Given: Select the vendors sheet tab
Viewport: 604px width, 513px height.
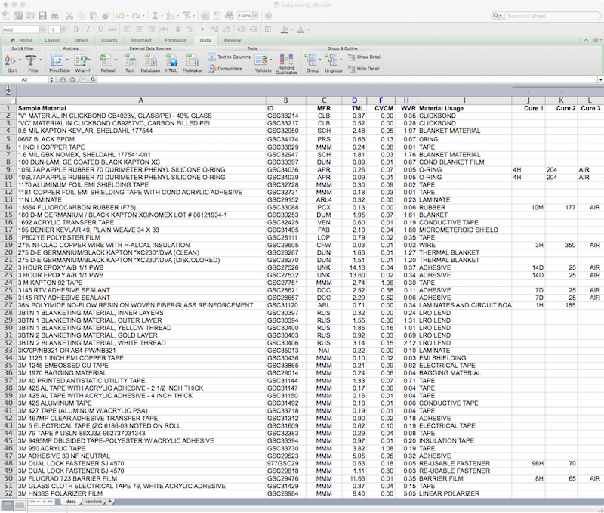Looking at the screenshot, I should coord(94,502).
